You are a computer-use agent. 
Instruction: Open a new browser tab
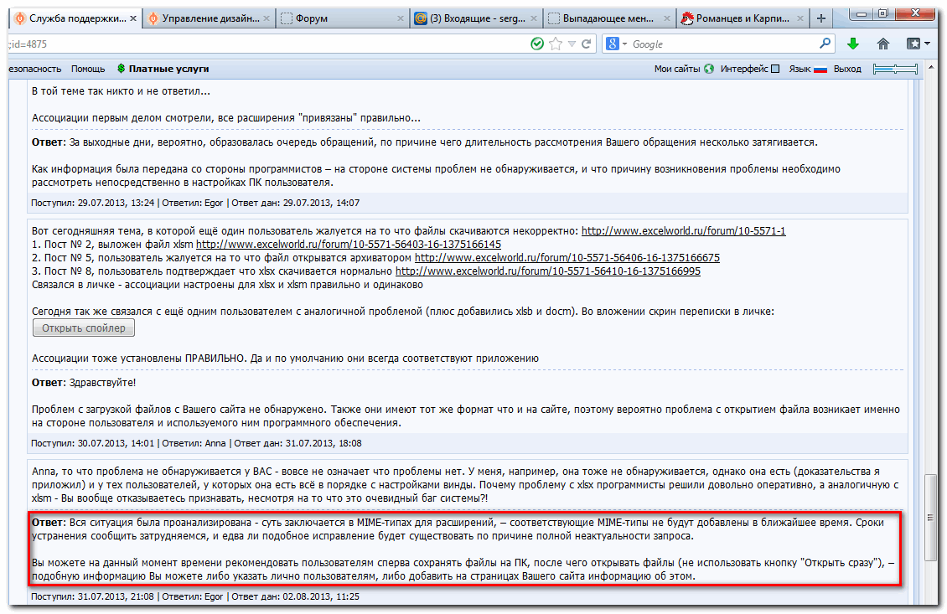coord(820,18)
